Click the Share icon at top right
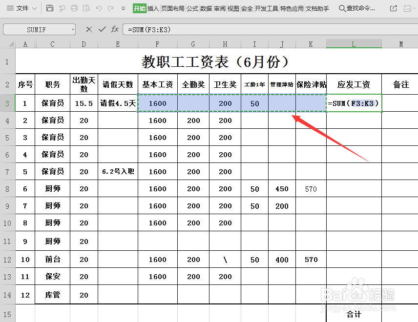The height and width of the screenshot is (322, 418). click(393, 8)
